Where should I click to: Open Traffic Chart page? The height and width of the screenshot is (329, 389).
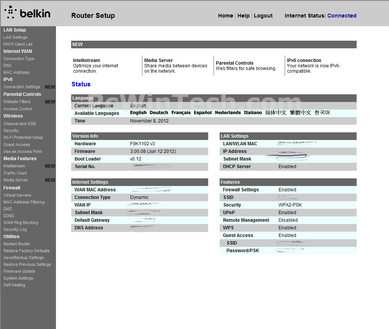[x=15, y=173]
